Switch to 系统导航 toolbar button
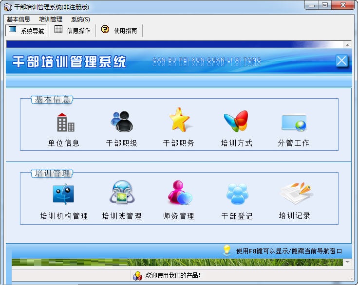Image resolution: width=358 pixels, height=285 pixels. pos(26,31)
